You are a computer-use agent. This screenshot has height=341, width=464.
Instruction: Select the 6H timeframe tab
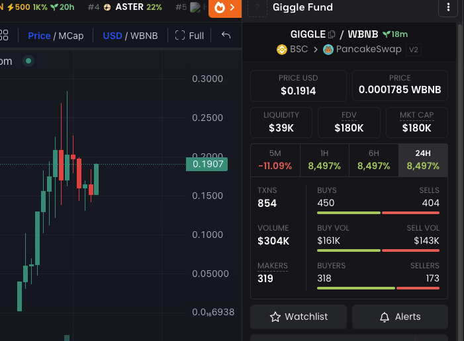point(374,160)
